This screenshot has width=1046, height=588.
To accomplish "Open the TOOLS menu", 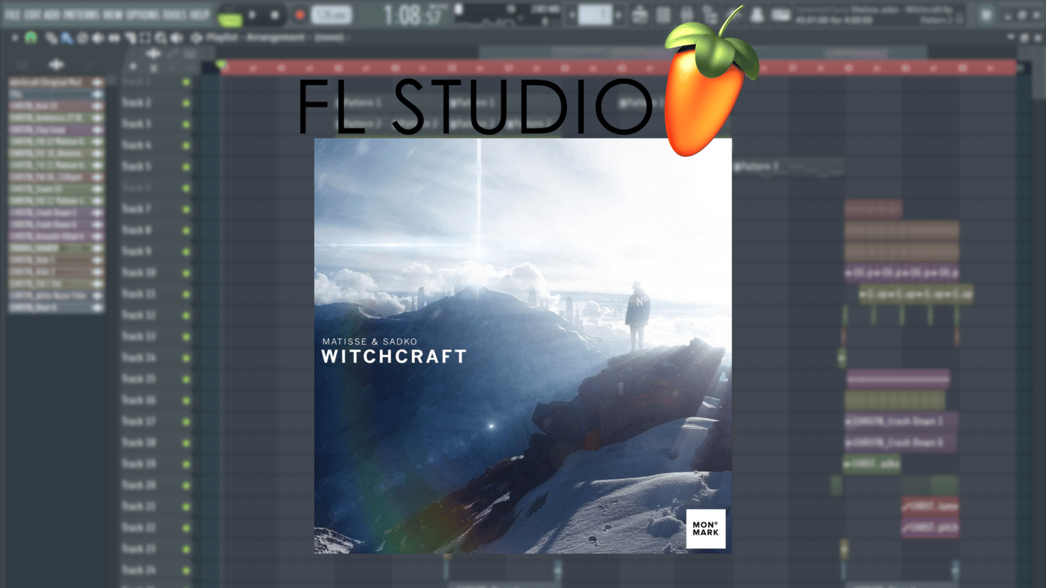I will [x=175, y=15].
